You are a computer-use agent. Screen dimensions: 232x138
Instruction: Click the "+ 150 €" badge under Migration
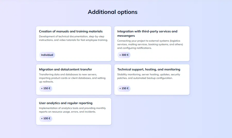(x=46, y=88)
